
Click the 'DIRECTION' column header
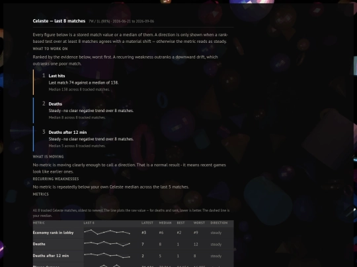click(x=219, y=223)
